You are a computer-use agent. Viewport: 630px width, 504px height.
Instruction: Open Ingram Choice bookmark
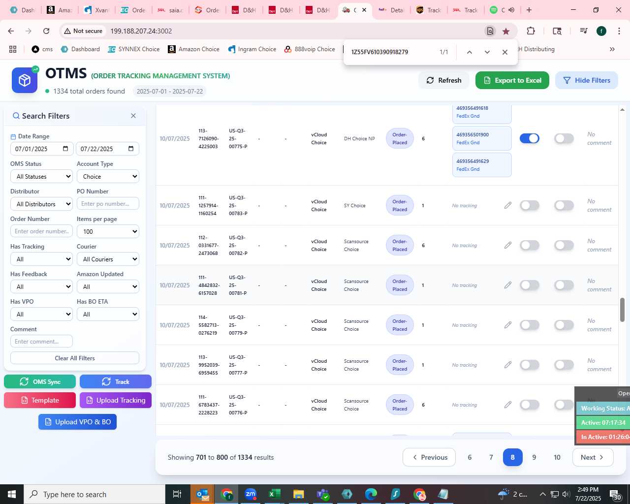point(252,49)
